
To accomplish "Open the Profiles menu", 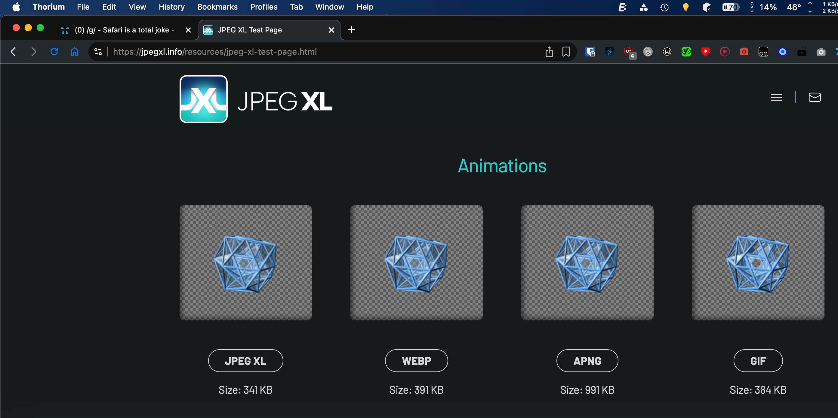I will (264, 7).
